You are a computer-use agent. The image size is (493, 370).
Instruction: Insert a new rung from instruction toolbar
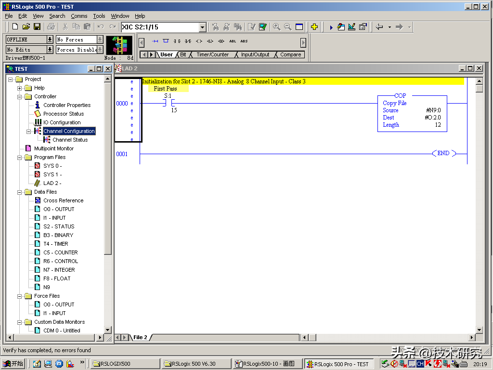(155, 41)
